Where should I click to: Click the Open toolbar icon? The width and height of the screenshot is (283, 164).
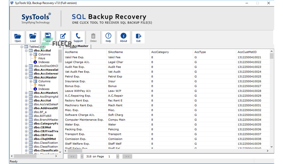(18, 36)
